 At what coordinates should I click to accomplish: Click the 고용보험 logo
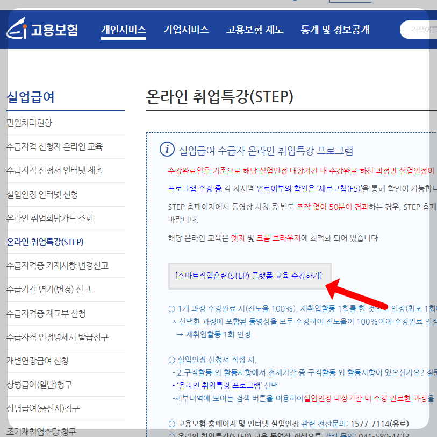tap(42, 29)
